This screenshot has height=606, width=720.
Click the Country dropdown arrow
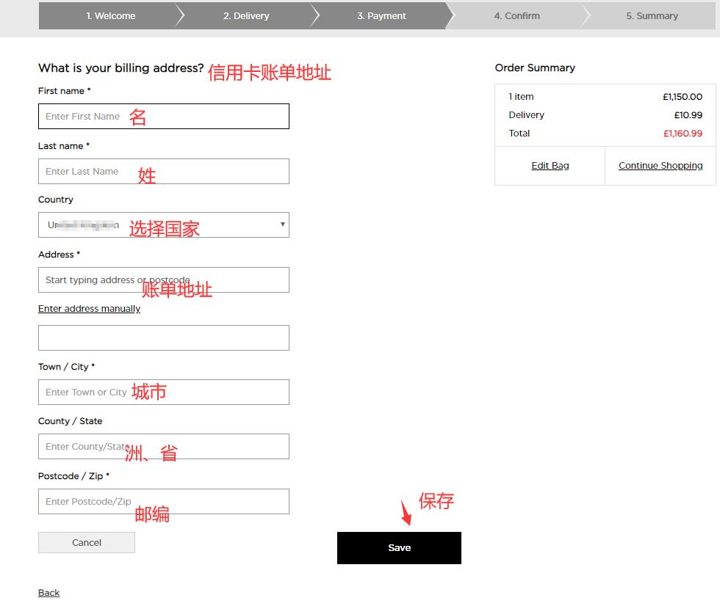(x=282, y=224)
